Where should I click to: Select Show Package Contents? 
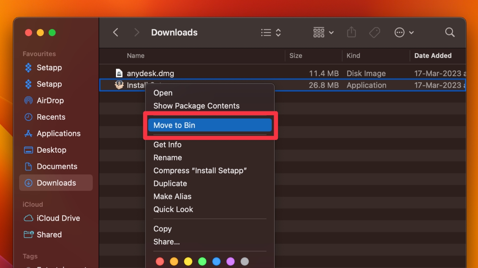(196, 106)
